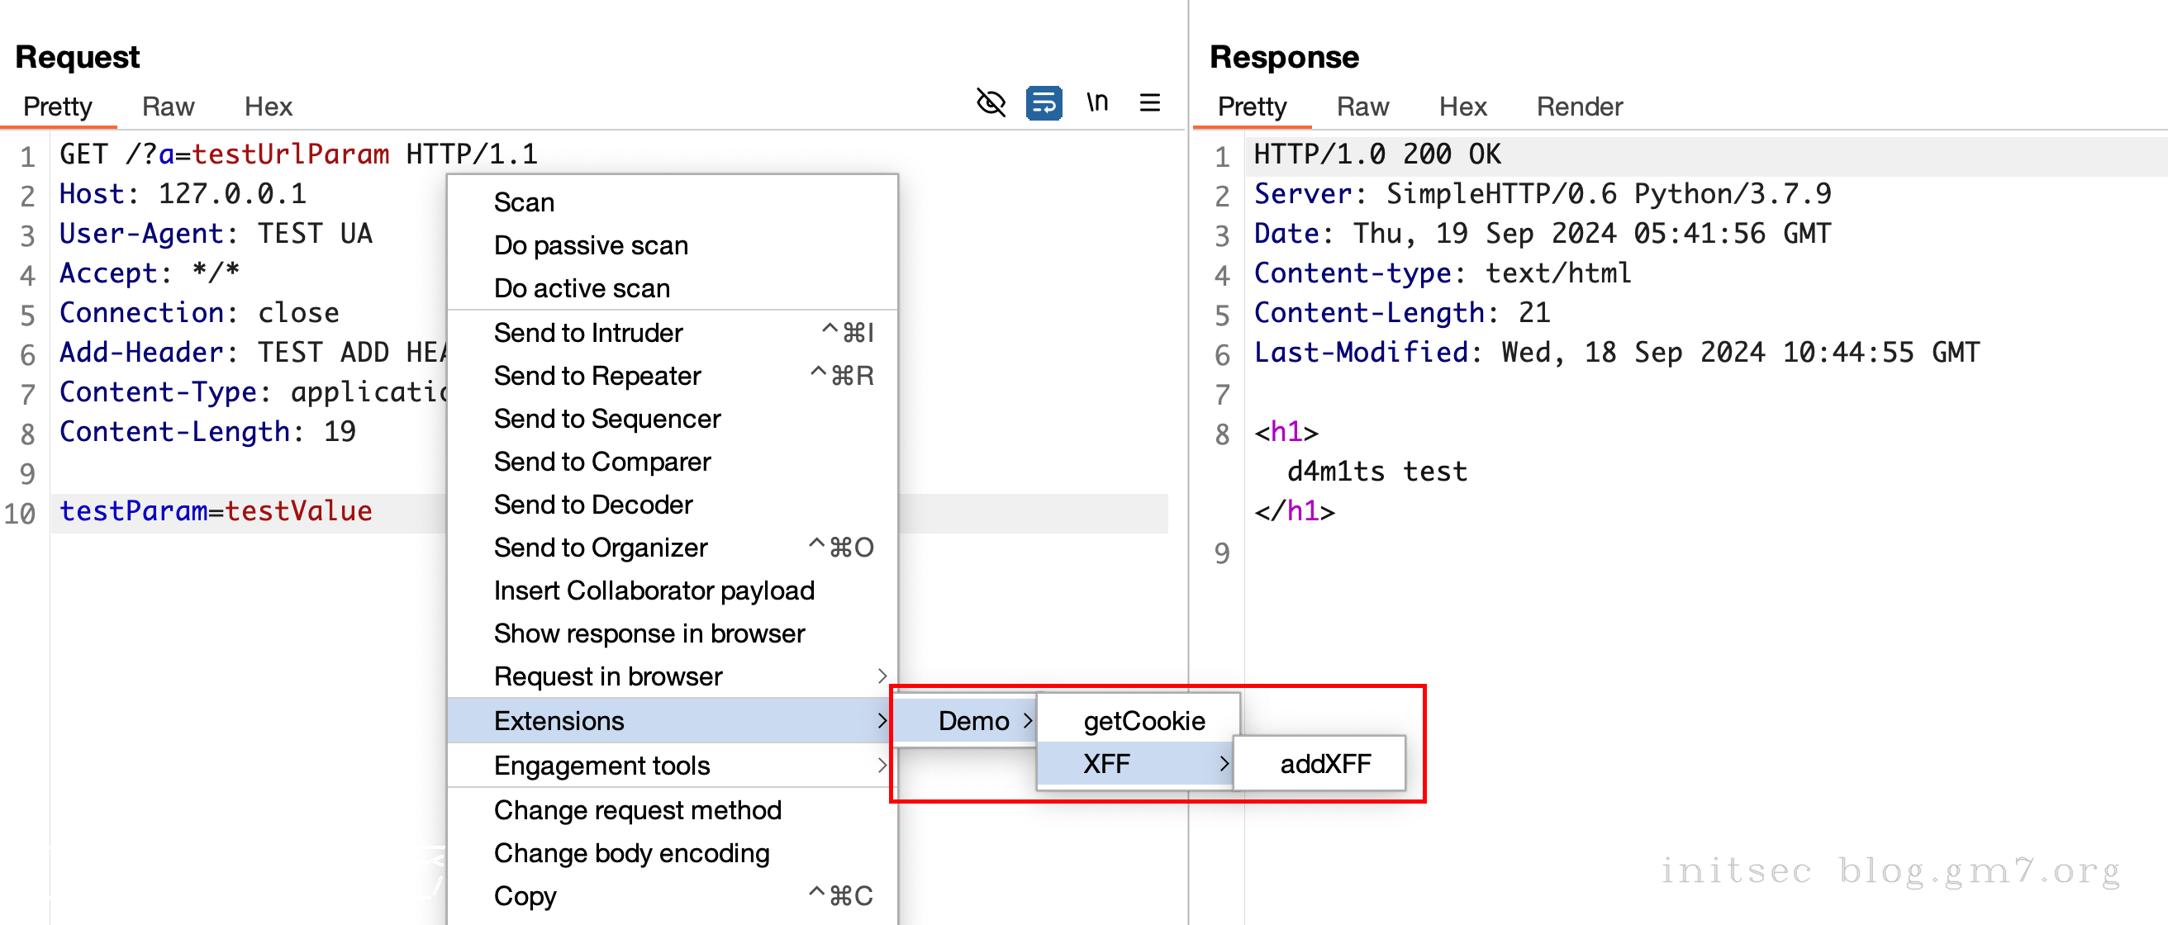Click Send to Repeater
Viewport: 2168px width, 925px height.
[597, 376]
